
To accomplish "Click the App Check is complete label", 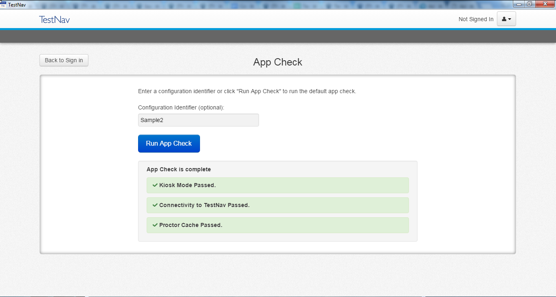I will [178, 169].
